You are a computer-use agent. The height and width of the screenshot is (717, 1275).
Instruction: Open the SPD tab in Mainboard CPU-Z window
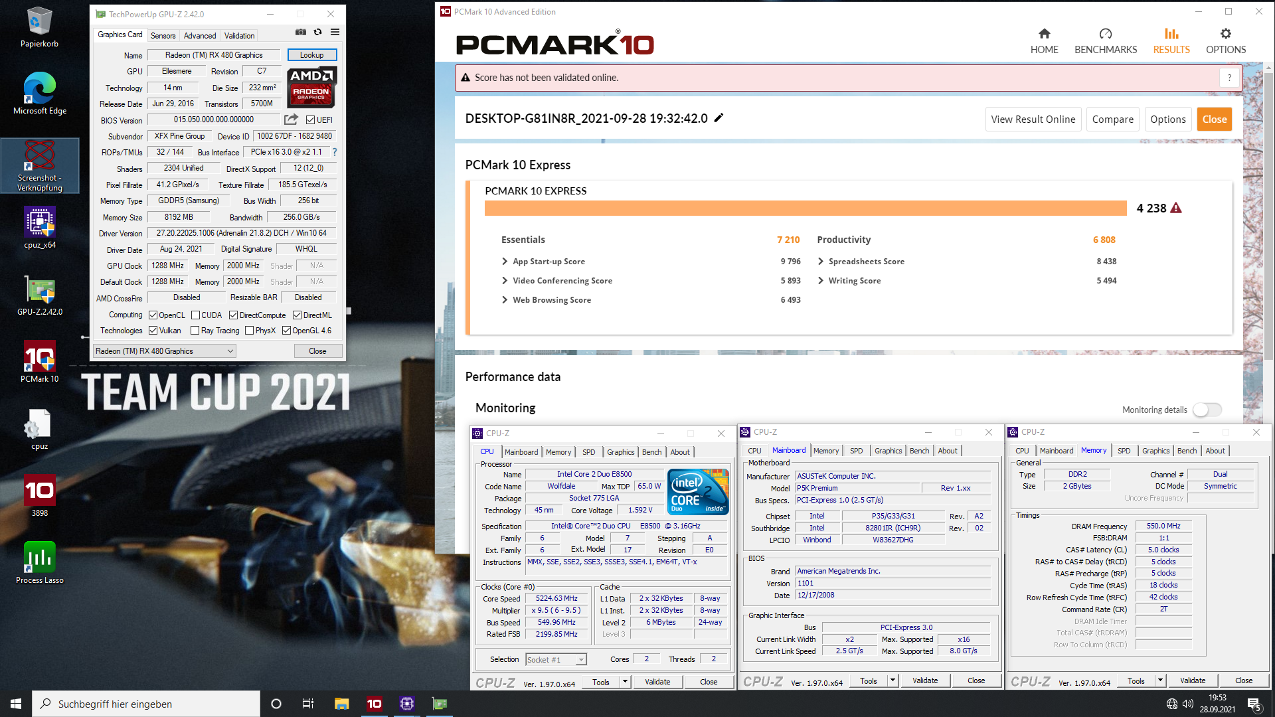click(x=857, y=451)
